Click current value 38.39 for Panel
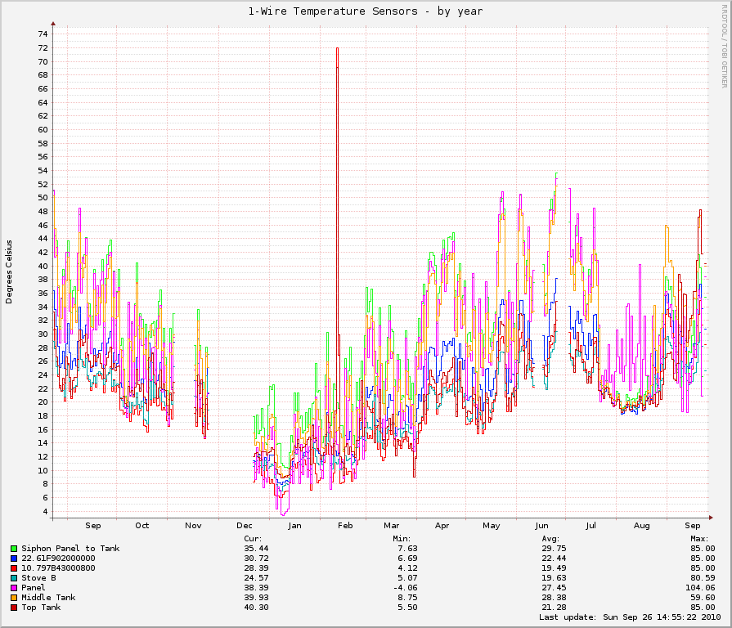 point(256,588)
